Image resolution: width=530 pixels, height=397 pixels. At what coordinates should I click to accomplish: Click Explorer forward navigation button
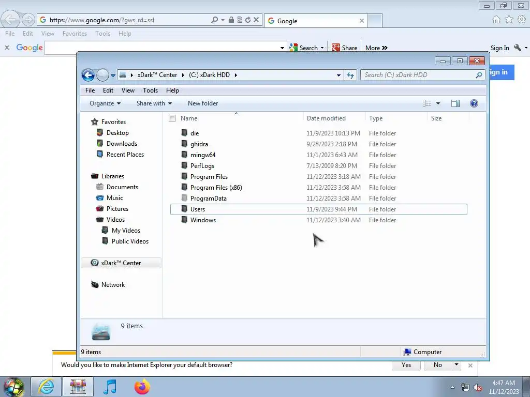102,75
